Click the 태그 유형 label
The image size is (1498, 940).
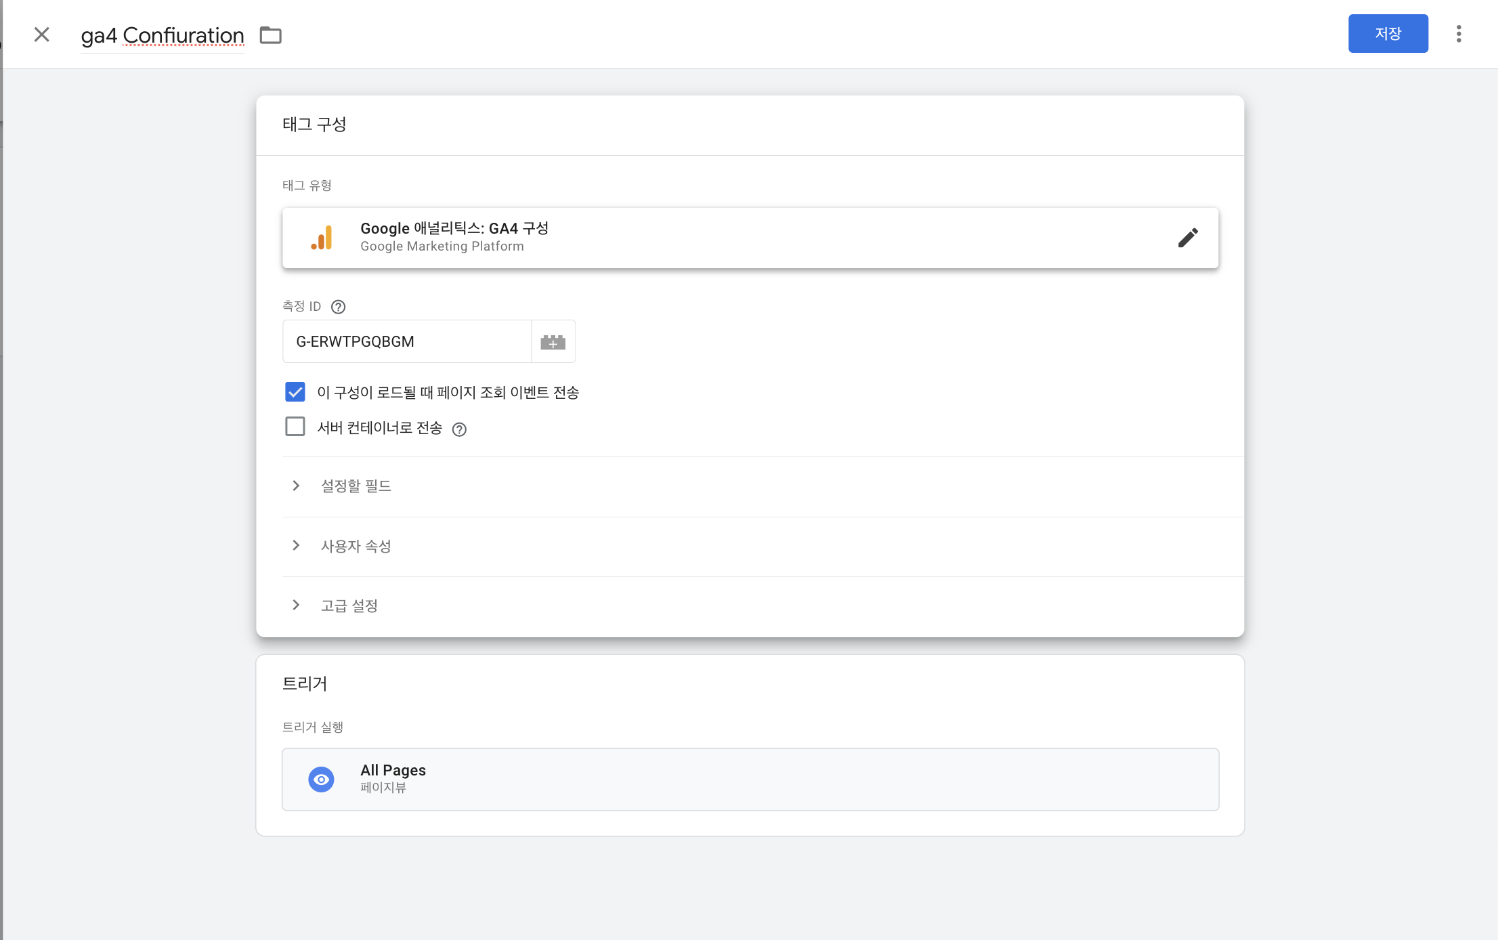pos(307,186)
